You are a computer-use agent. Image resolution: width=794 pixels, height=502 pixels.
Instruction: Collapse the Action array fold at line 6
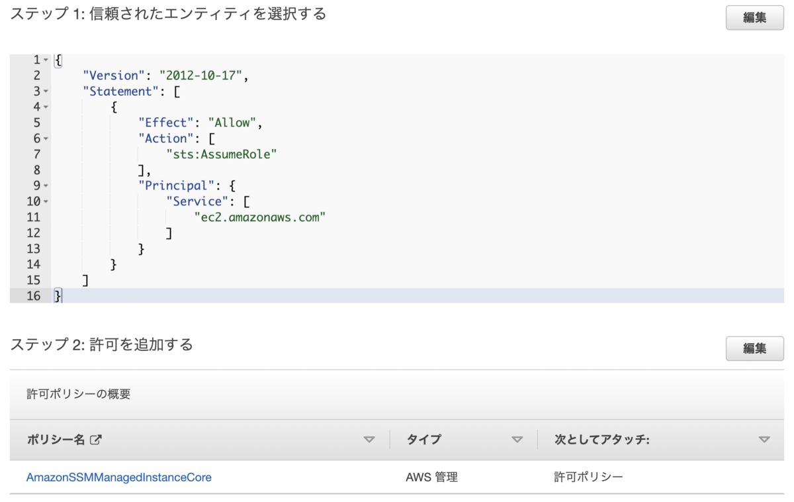[46, 138]
